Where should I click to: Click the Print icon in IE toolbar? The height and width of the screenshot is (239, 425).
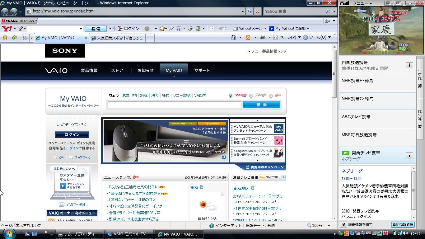(263, 37)
